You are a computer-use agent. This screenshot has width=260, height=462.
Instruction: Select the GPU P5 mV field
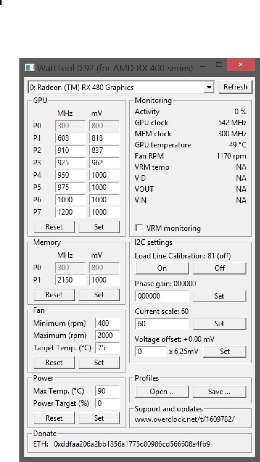(x=104, y=187)
